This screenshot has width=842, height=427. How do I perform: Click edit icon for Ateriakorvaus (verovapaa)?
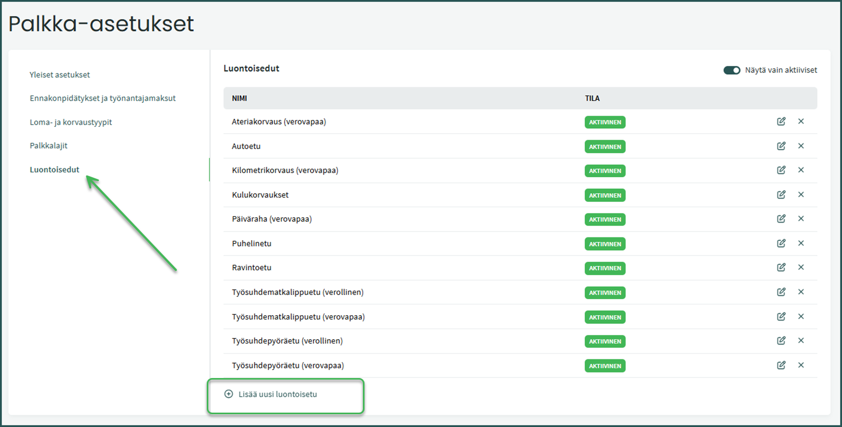point(781,121)
